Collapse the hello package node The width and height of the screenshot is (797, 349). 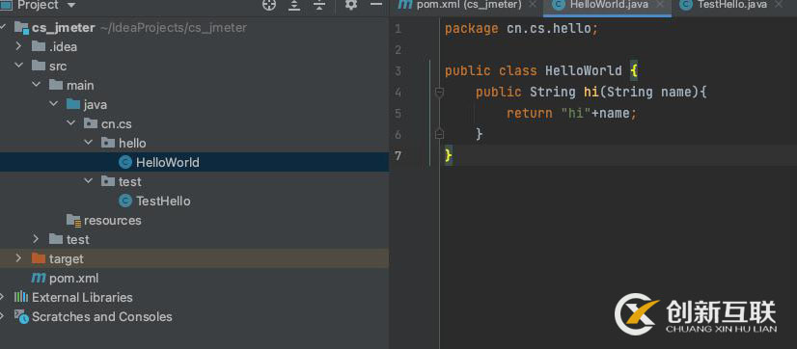point(89,143)
